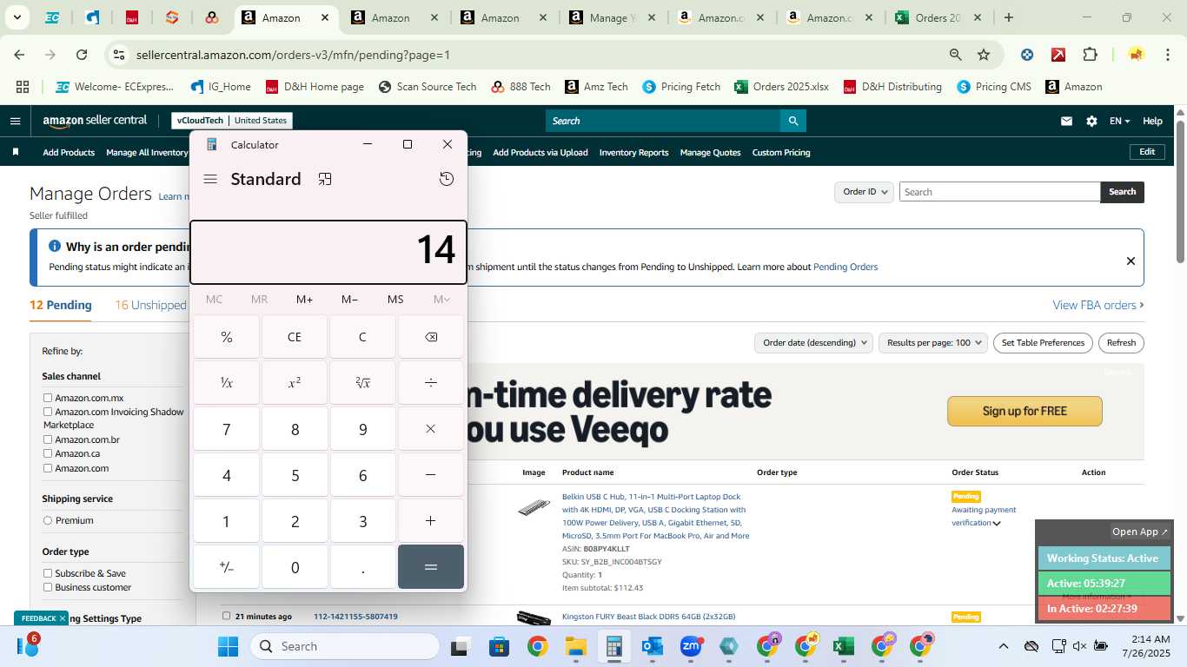Open Seller Central mail messages icon
Screen dimensions: 1187x667
(x=1066, y=122)
